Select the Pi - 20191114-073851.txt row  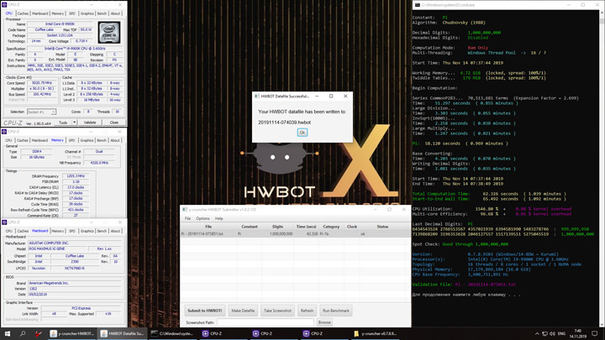(x=295, y=234)
